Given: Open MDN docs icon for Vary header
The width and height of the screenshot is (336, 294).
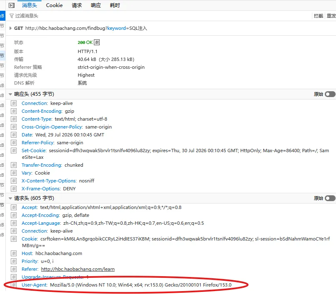Looking at the screenshot, I should (x=14, y=173).
